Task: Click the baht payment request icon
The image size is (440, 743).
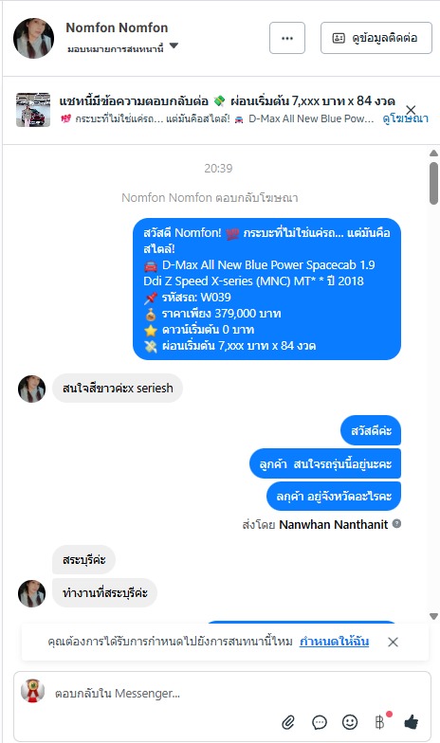Action: (380, 722)
